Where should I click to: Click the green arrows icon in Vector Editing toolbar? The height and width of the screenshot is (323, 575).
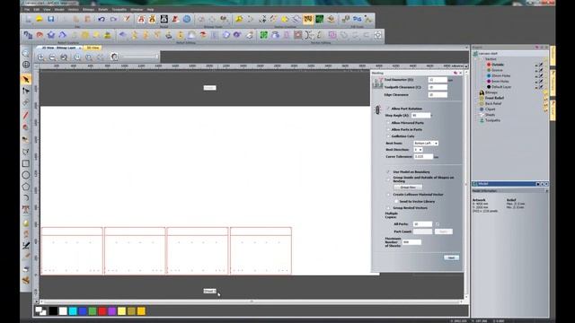pos(263,35)
